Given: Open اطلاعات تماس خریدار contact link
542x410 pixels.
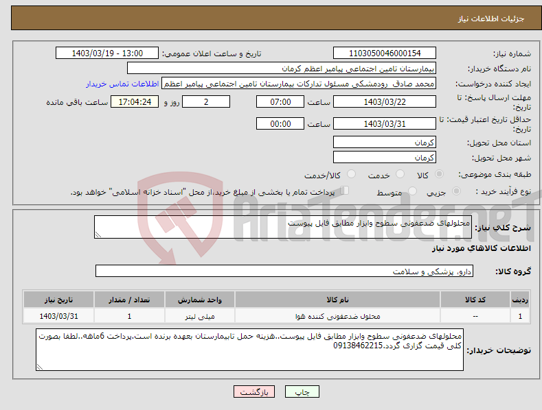Looking at the screenshot, I should pos(122,84).
